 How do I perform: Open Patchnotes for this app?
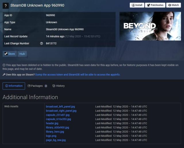[155, 5]
